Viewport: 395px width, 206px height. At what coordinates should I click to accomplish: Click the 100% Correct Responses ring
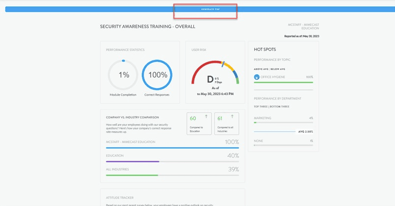pos(157,75)
